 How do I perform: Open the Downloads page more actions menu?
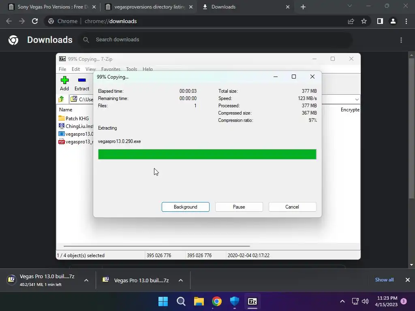pyautogui.click(x=401, y=40)
